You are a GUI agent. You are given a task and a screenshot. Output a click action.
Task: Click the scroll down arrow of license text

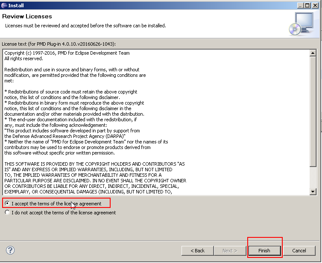pyautogui.click(x=313, y=192)
